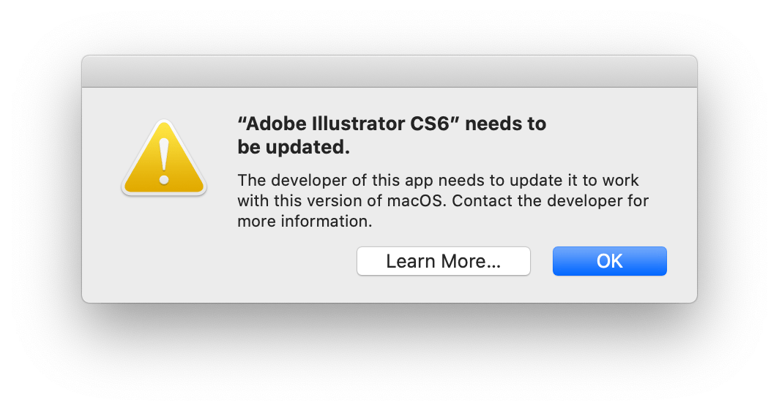Click "needs to" in the bold heading
The height and width of the screenshot is (411, 779).
[x=506, y=124]
